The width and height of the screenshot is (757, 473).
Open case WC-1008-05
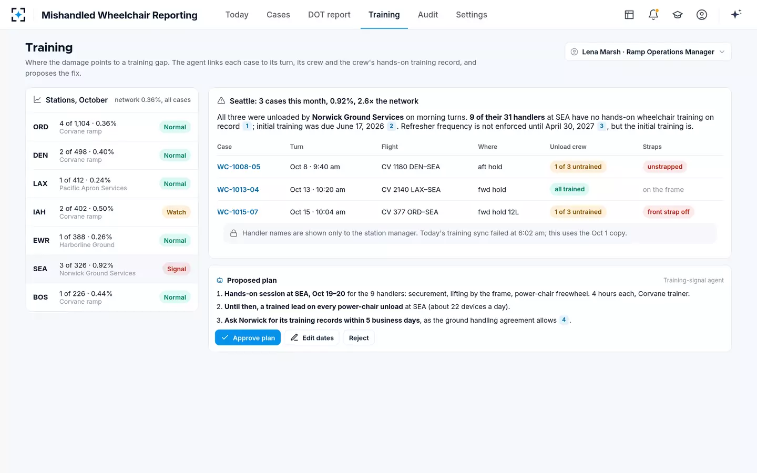pos(239,167)
